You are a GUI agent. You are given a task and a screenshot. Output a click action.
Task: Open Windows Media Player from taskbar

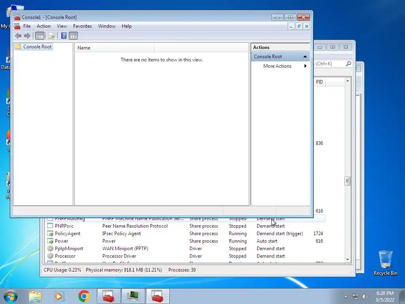click(x=59, y=296)
